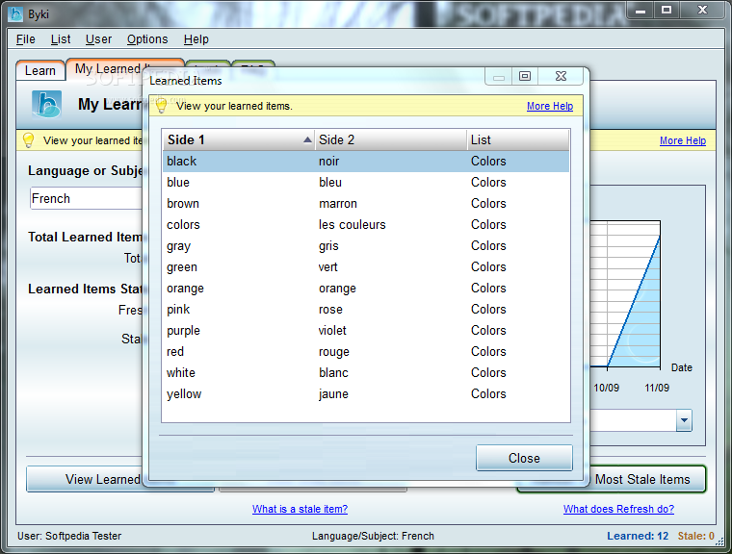The height and width of the screenshot is (554, 732).
Task: Click the 'Stale: 0' status bar entry
Action: [696, 536]
